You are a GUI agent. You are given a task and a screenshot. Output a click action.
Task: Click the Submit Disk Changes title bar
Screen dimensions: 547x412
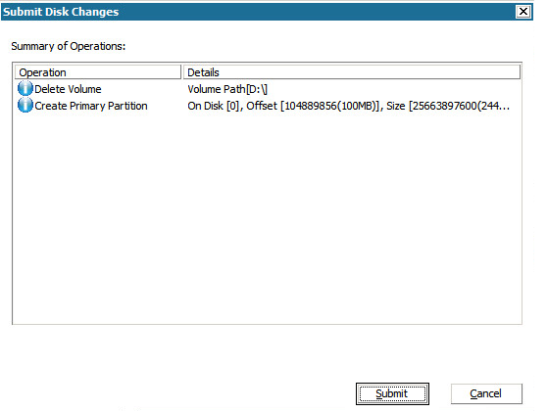(x=258, y=12)
